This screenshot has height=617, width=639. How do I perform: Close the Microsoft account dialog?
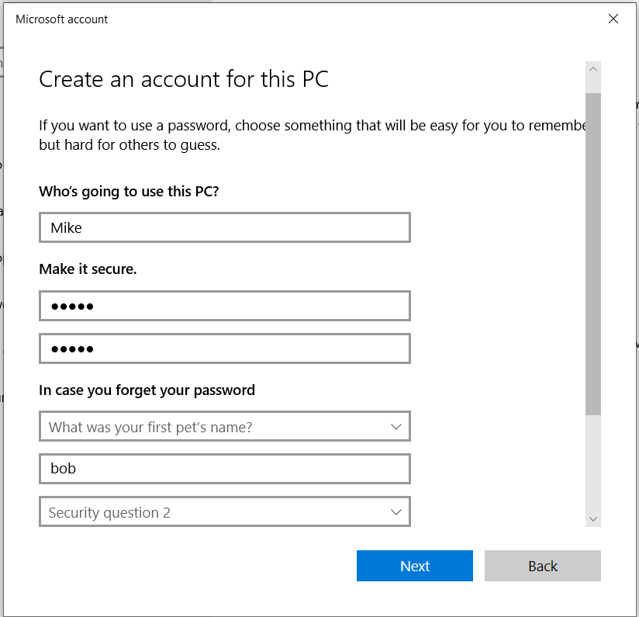click(613, 19)
